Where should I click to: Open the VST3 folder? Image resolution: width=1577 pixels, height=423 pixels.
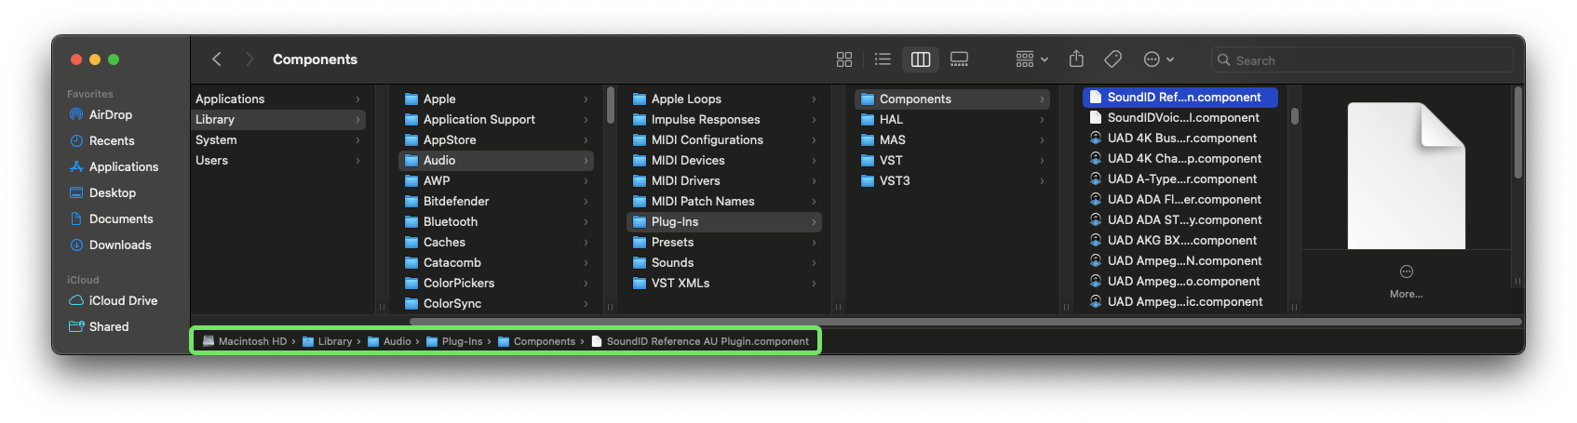point(952,180)
